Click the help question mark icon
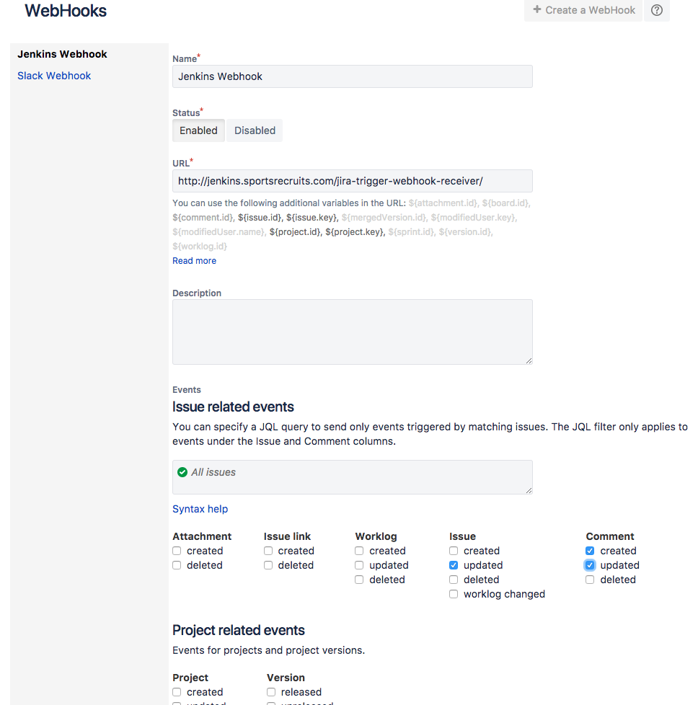The width and height of the screenshot is (698, 705). 656,10
